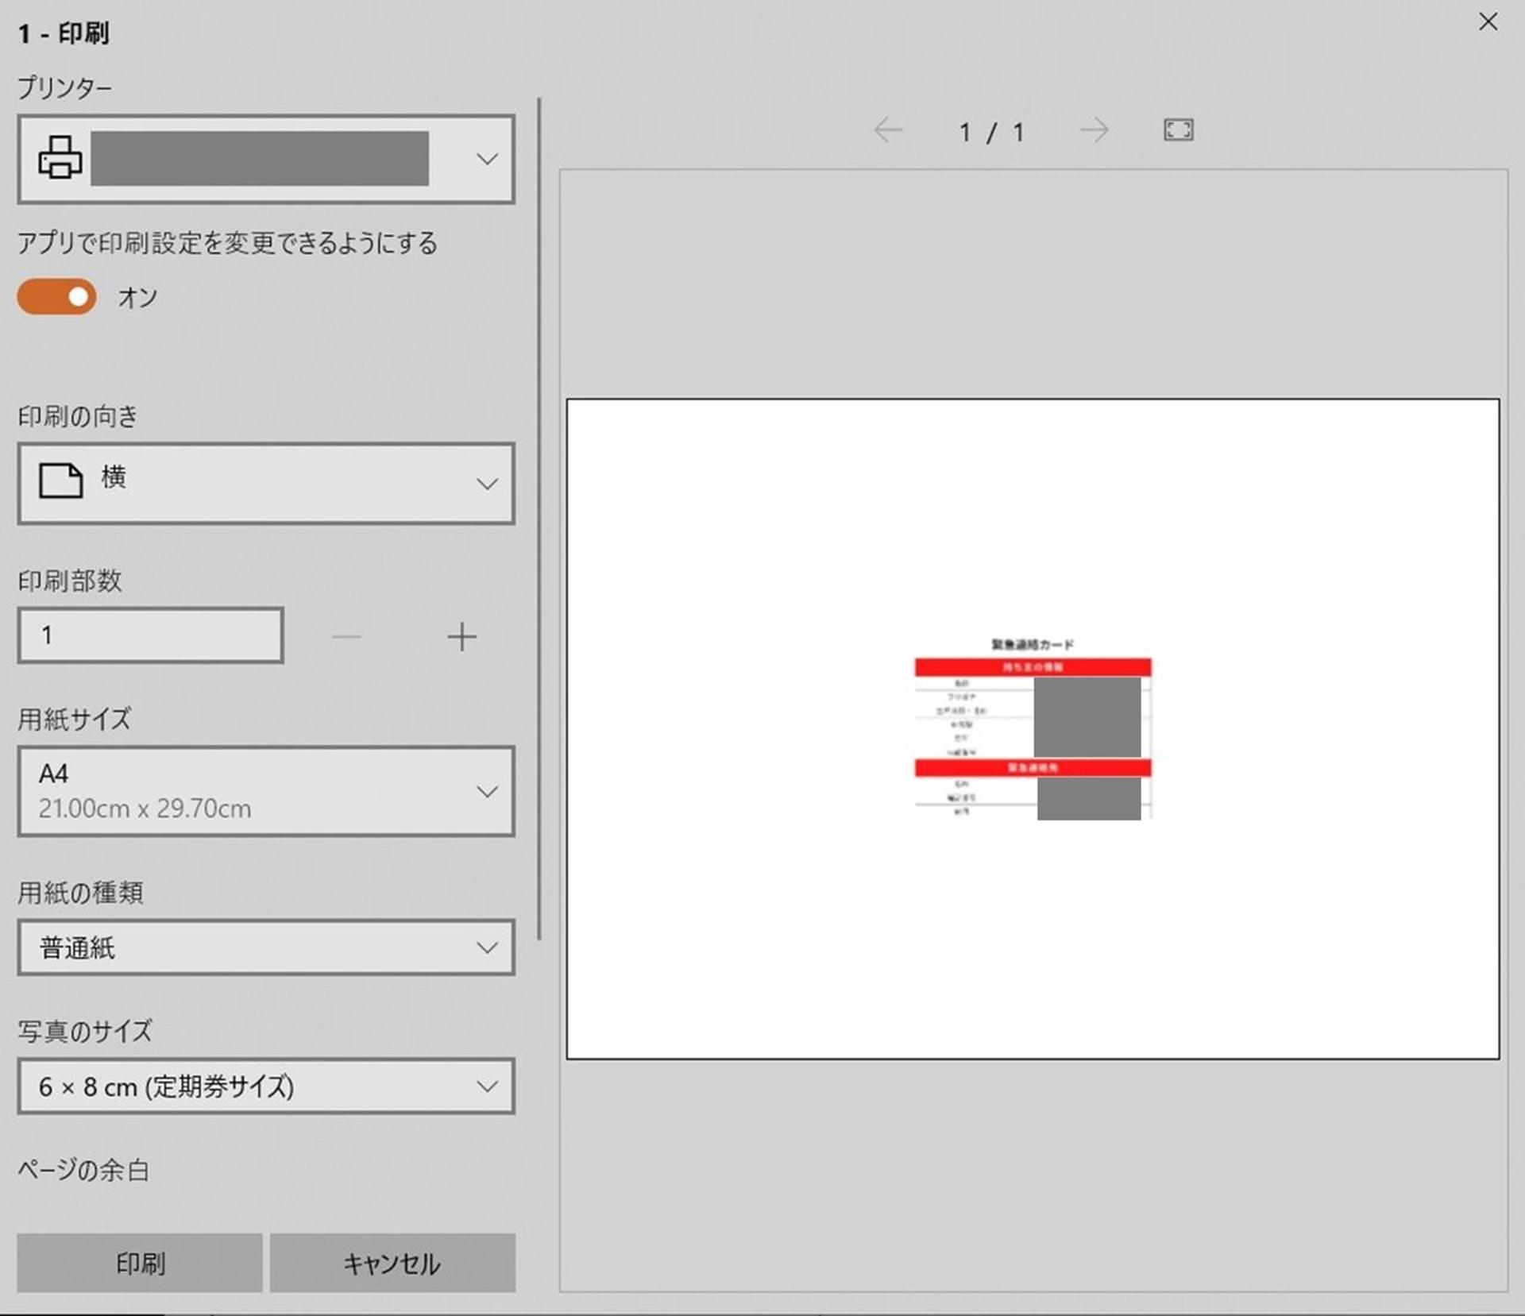Enable app print settings via the orange switch
The image size is (1525, 1316).
pos(56,296)
